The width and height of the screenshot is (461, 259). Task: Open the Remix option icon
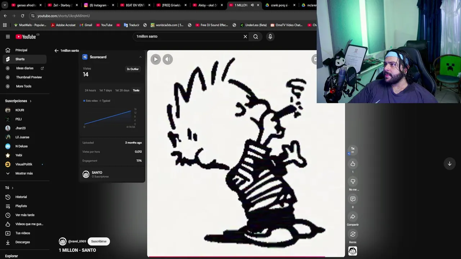coord(353,234)
